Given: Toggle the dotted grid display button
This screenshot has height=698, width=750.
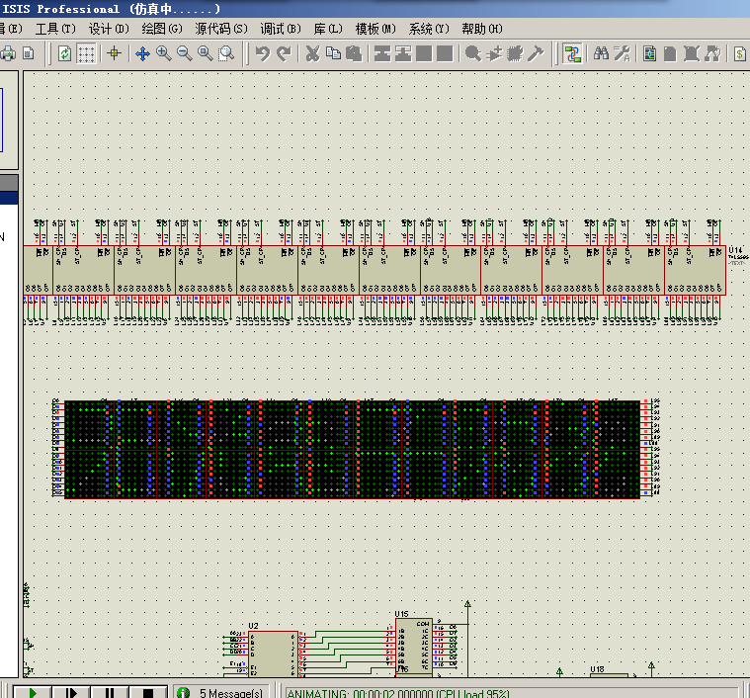Looking at the screenshot, I should [87, 53].
